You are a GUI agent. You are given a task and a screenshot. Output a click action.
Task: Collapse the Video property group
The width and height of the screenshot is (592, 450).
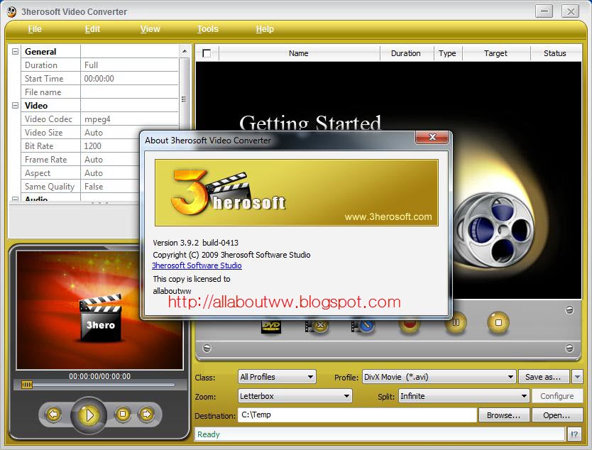pyautogui.click(x=15, y=105)
